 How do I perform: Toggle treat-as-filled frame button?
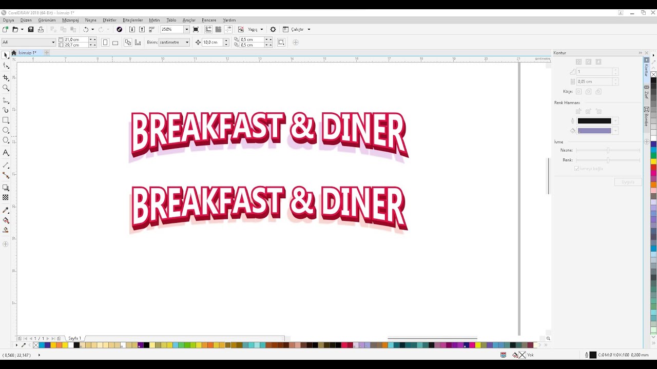pyautogui.click(x=281, y=42)
